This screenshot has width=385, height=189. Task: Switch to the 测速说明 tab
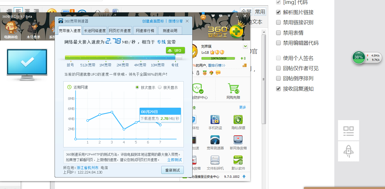(170, 31)
